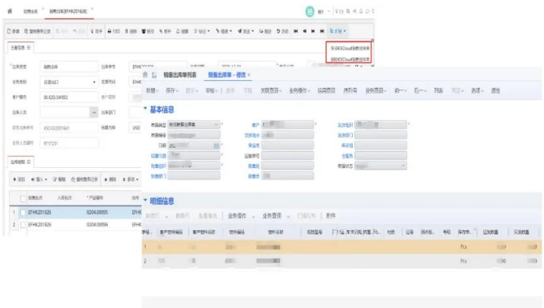Open the calendar icon in 日期 field

point(216,146)
